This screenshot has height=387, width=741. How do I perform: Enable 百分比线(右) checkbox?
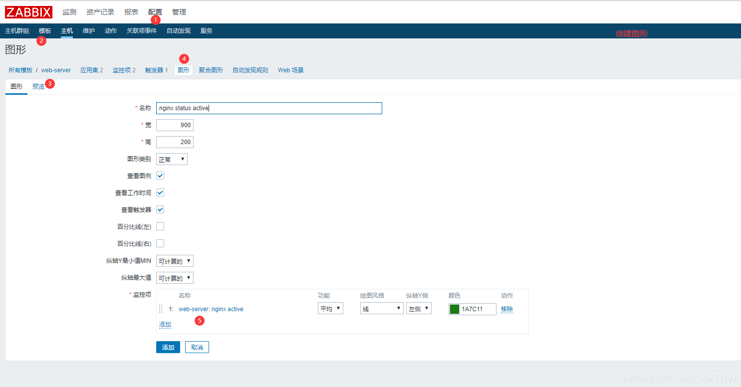(x=160, y=243)
